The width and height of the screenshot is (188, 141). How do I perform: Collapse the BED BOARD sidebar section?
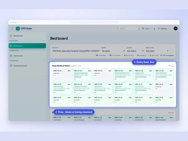pyautogui.click(x=44, y=41)
